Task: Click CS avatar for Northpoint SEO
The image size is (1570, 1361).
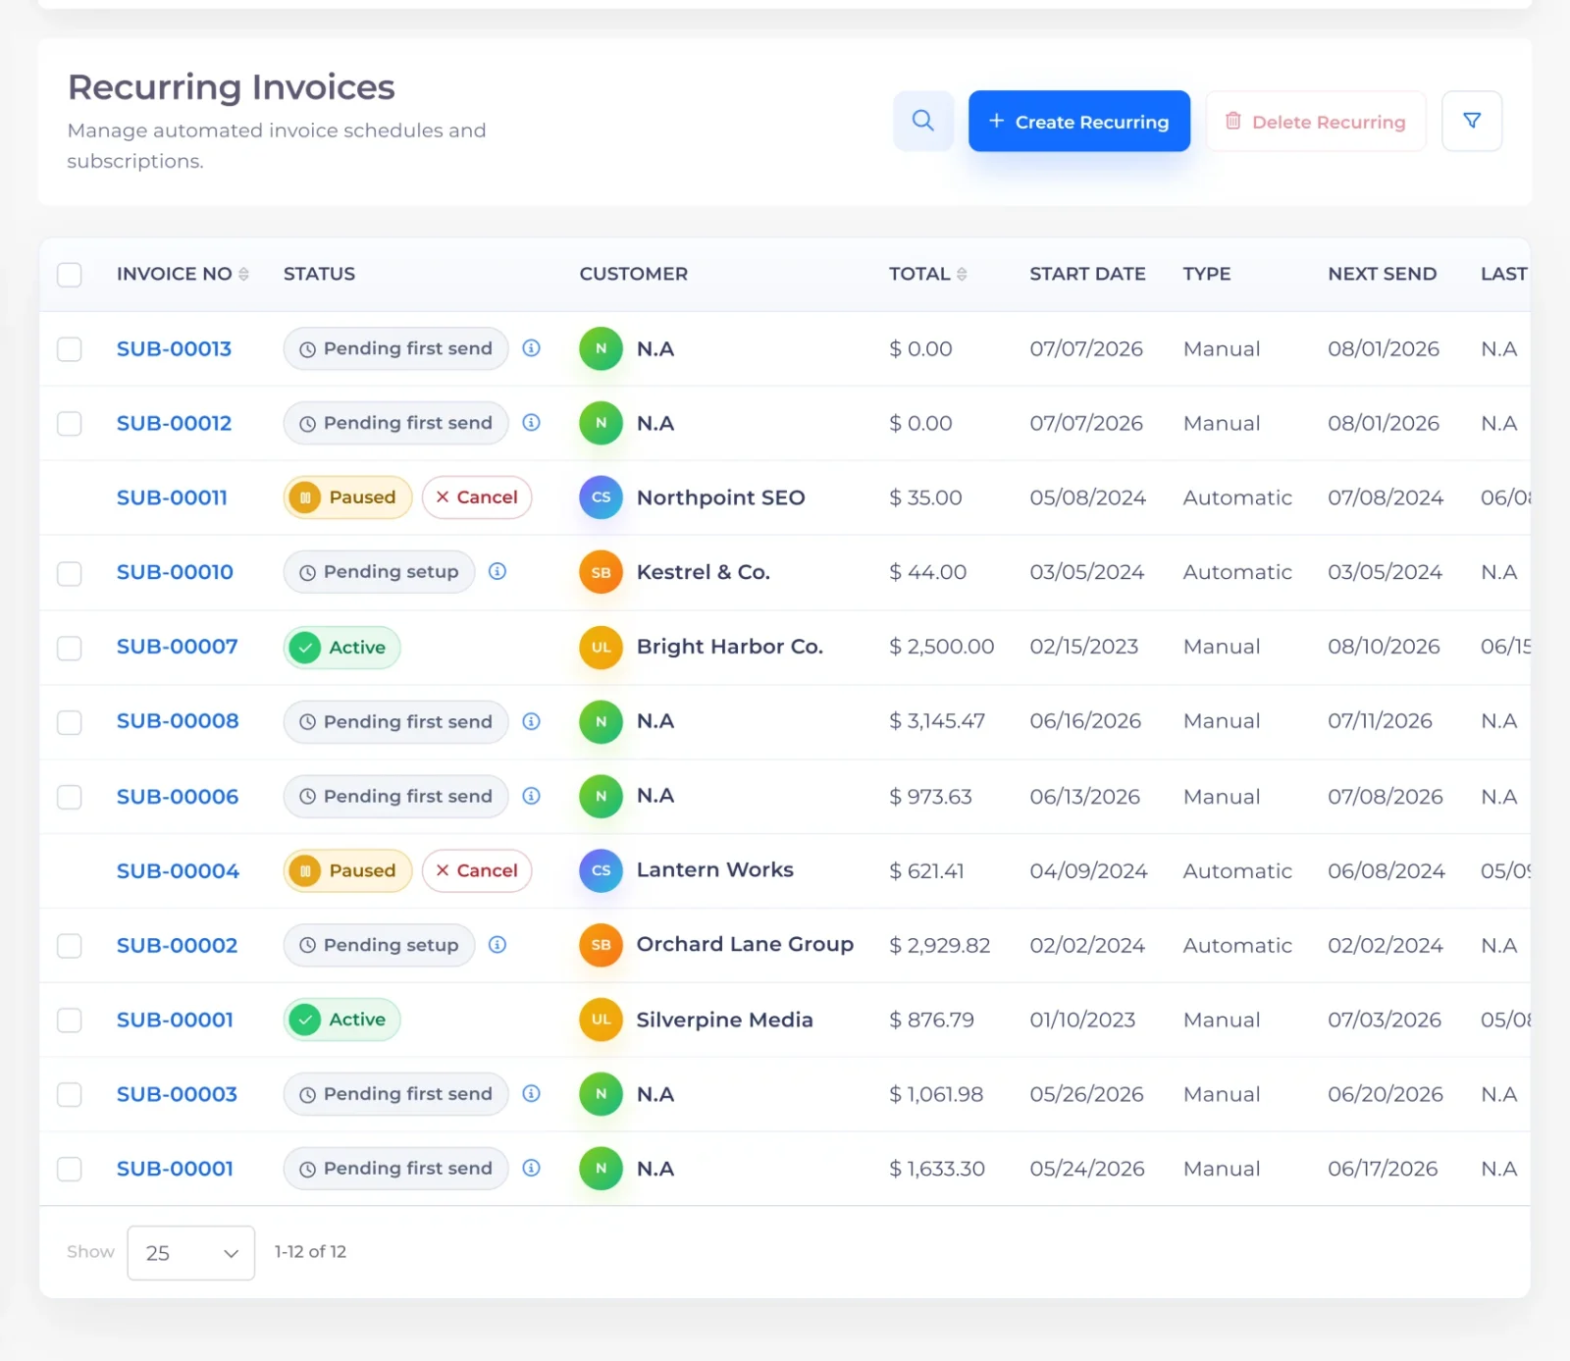Action: coord(601,497)
